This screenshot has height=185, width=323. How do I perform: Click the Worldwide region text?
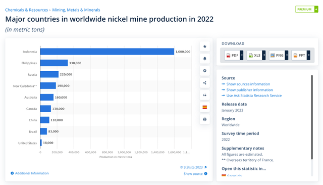[x=231, y=125]
